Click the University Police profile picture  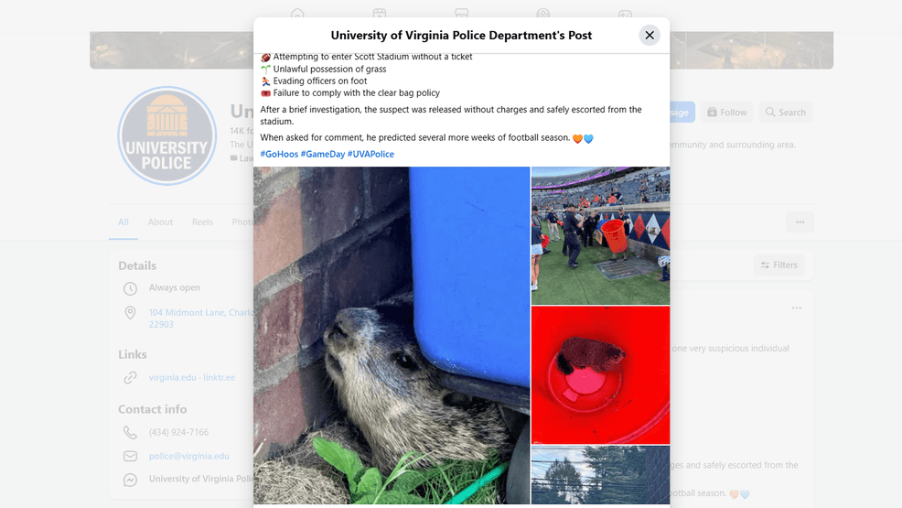166,135
